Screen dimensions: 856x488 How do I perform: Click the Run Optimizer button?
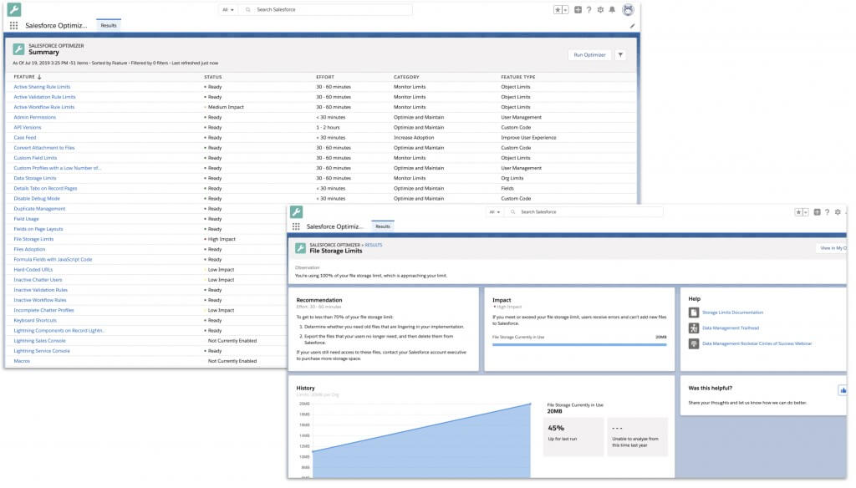590,53
